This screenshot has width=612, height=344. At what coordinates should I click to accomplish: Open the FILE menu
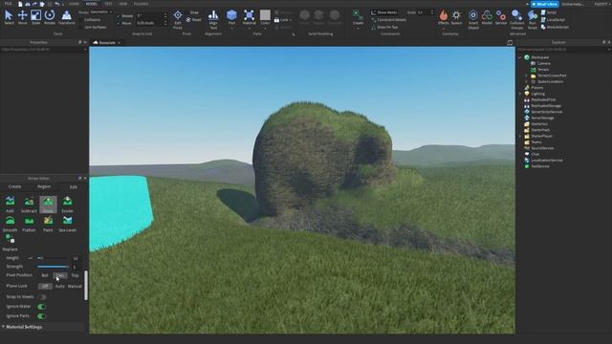click(x=8, y=4)
